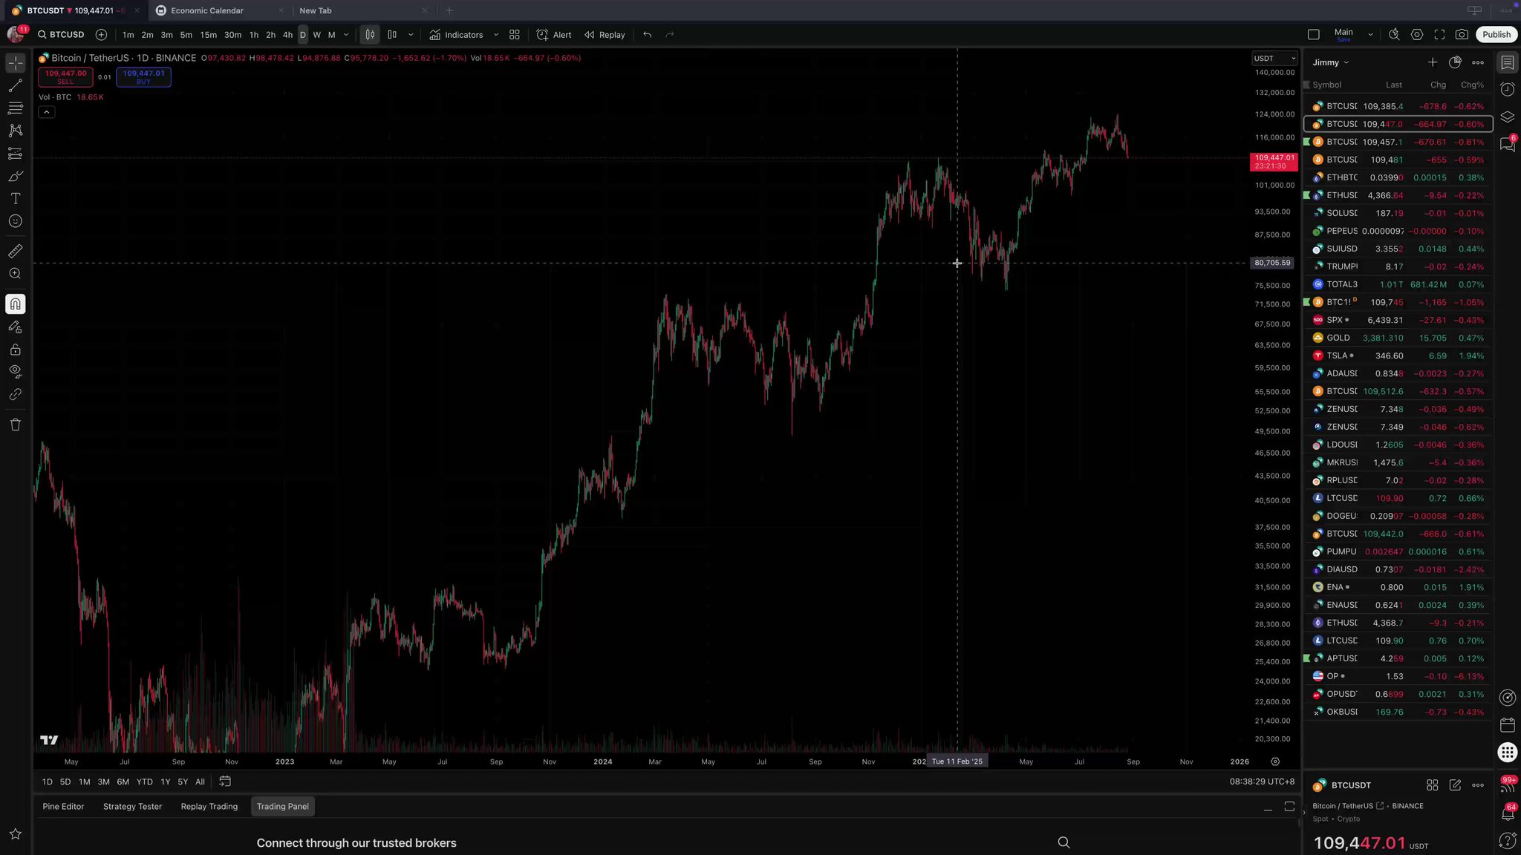Click the Publish button

1496,35
